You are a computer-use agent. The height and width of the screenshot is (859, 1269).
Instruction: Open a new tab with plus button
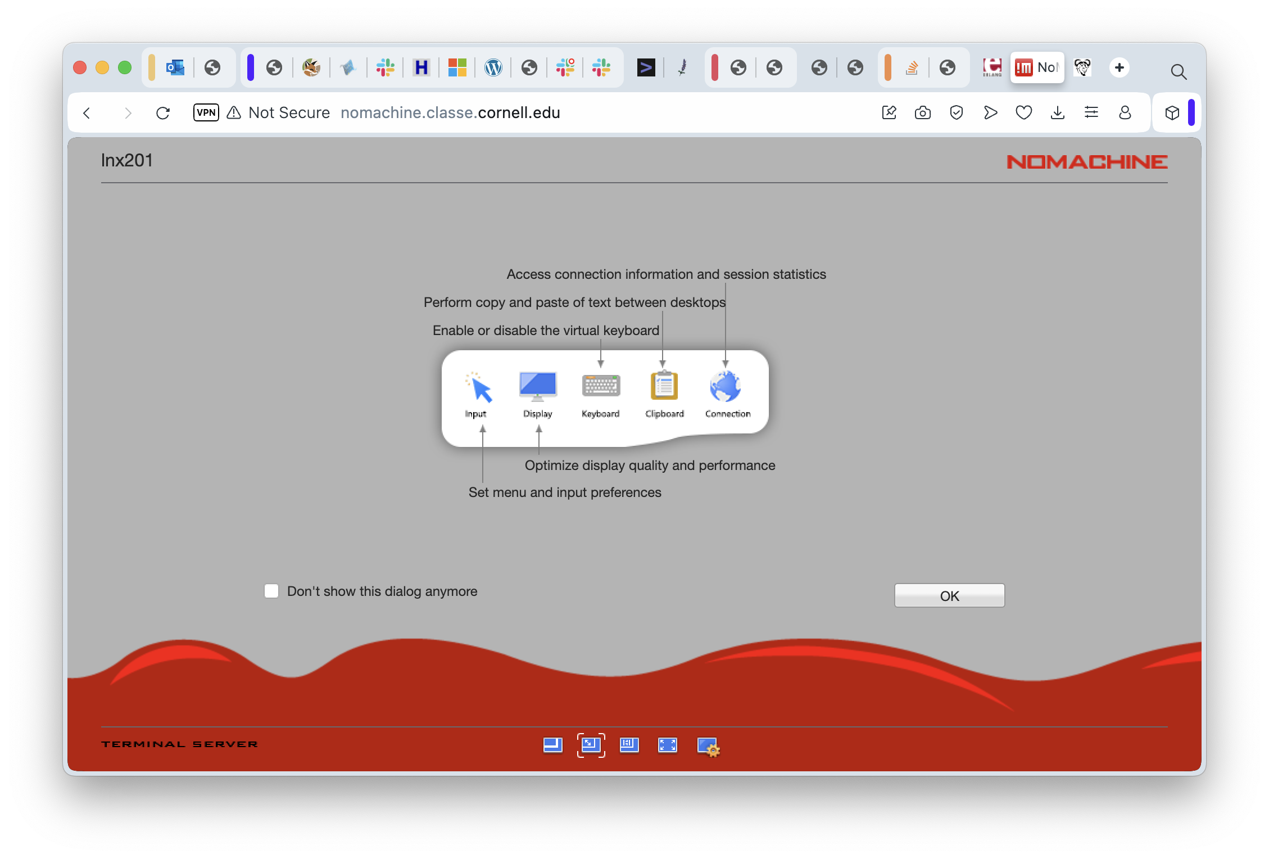point(1119,67)
